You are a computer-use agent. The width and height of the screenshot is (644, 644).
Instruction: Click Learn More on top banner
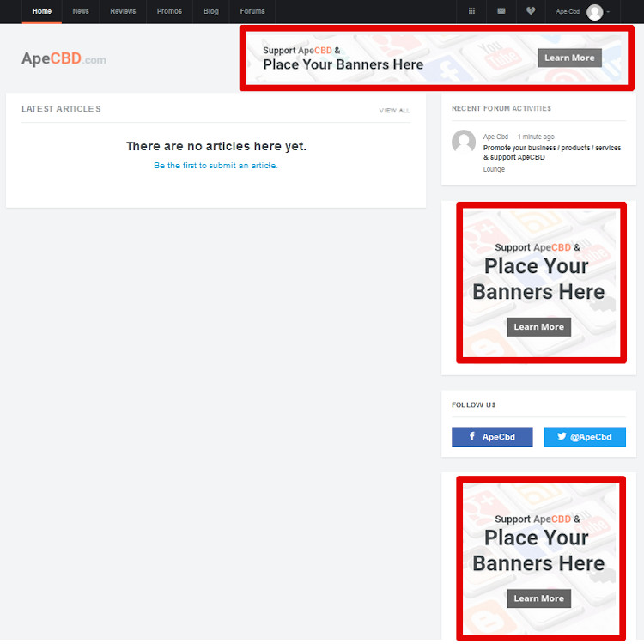pyautogui.click(x=569, y=58)
